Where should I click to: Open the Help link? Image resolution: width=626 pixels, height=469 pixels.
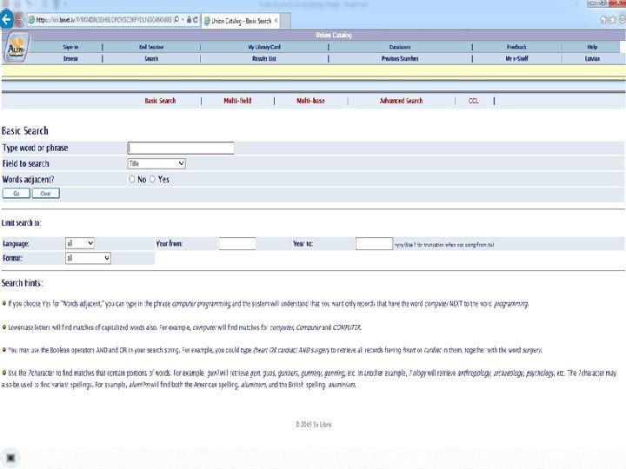(592, 47)
